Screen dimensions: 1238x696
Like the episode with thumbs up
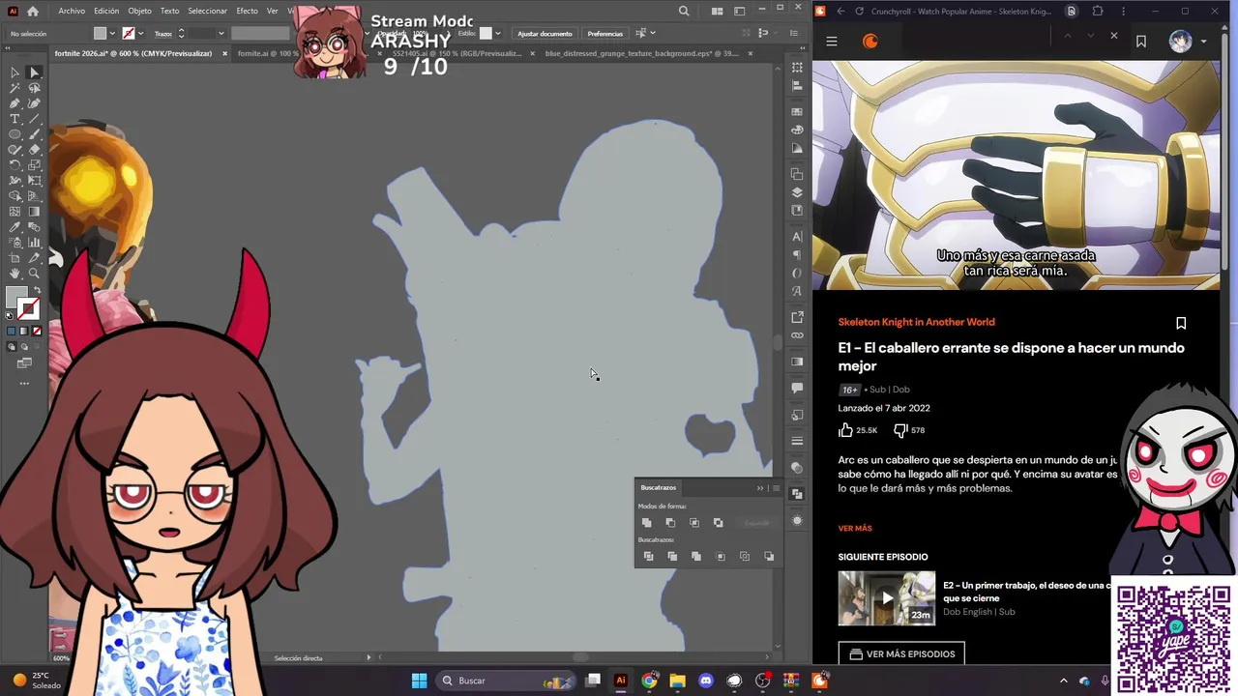coord(846,430)
